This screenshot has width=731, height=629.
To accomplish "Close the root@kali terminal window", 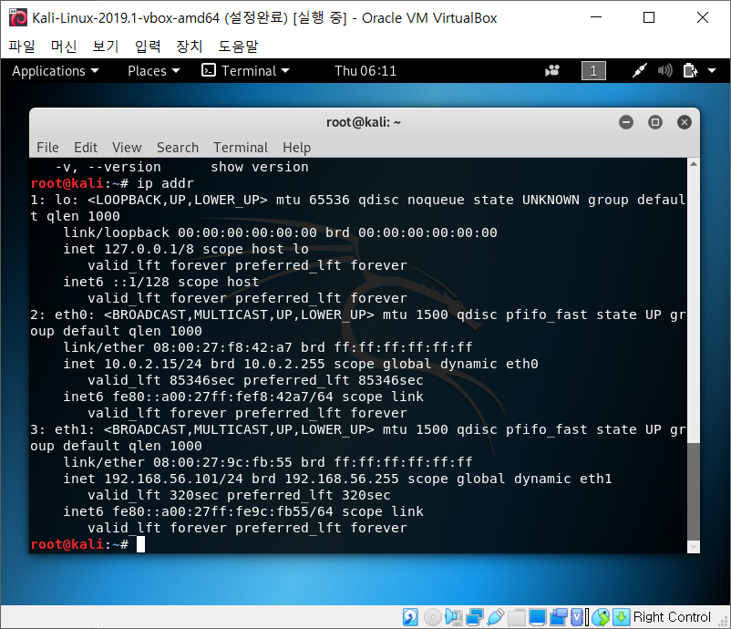I will click(685, 123).
